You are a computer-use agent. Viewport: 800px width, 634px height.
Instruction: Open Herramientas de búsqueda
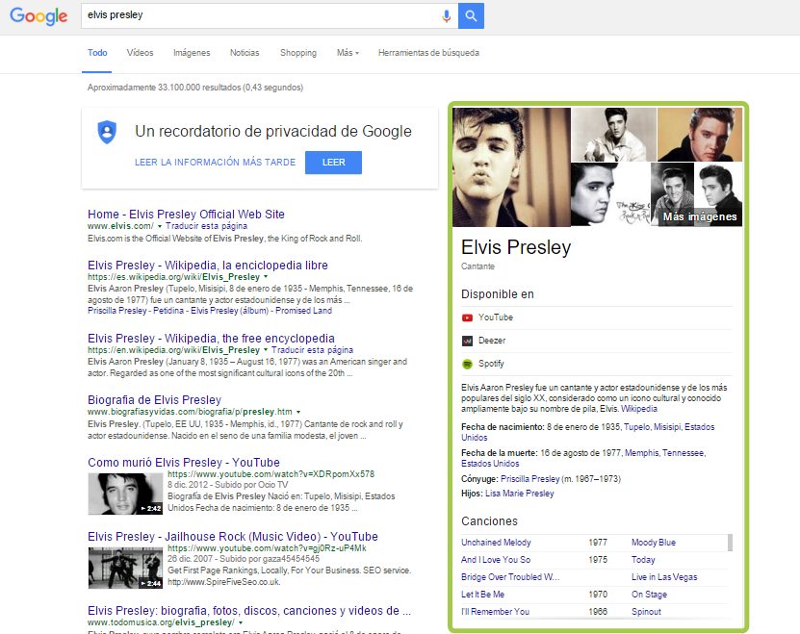point(428,53)
